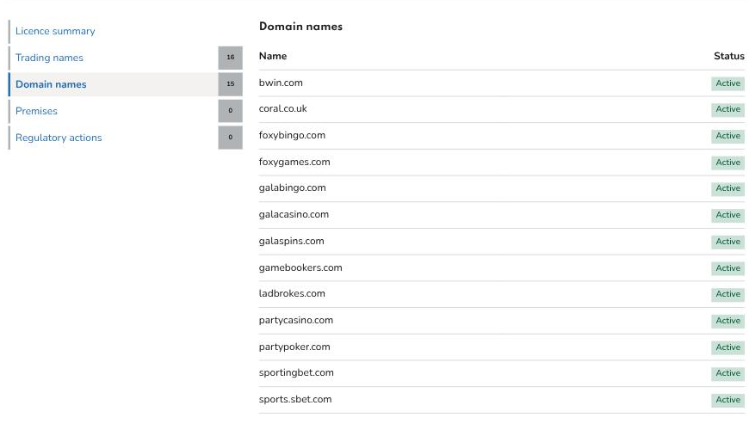Click Active status badge for galacasino.com
Screen dimensions: 749x430
click(x=728, y=215)
